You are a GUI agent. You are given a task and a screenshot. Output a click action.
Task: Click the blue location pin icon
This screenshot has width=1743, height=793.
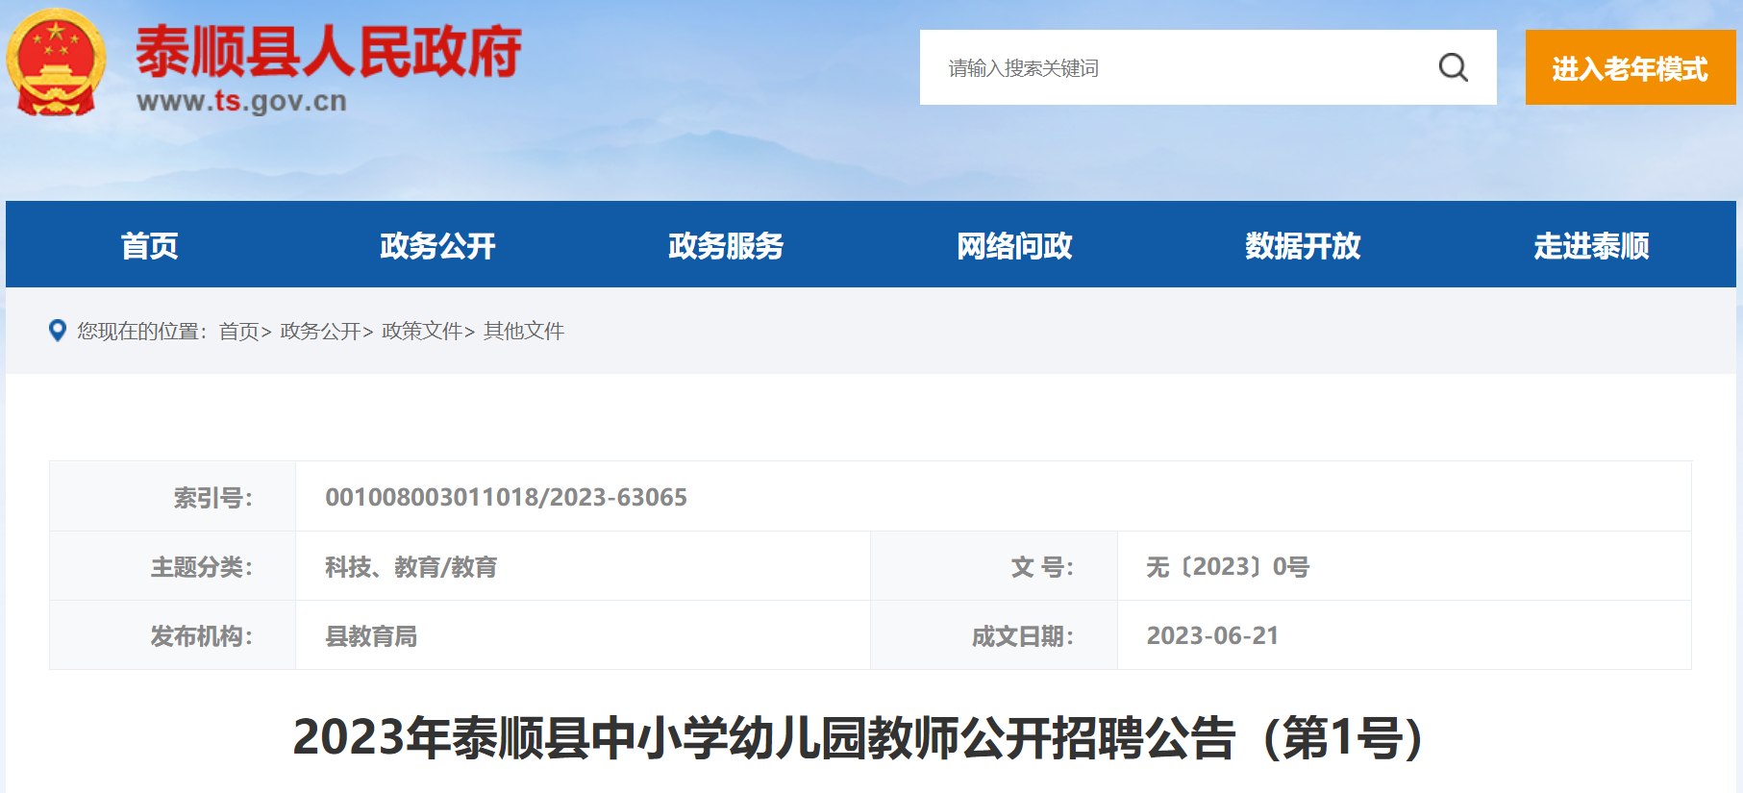(x=58, y=331)
